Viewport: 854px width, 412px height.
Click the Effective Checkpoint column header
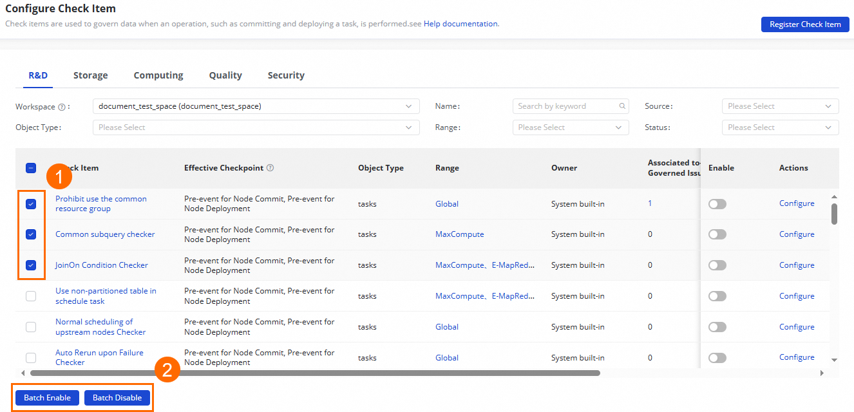[223, 168]
